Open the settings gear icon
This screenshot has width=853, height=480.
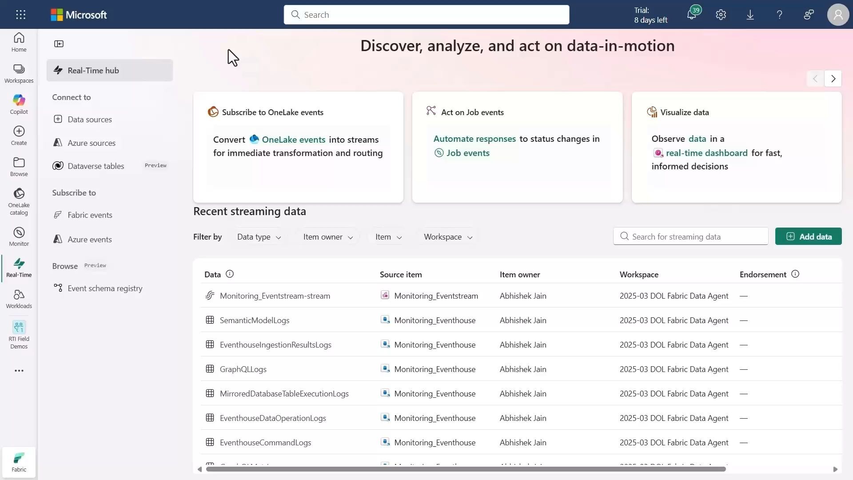721,15
